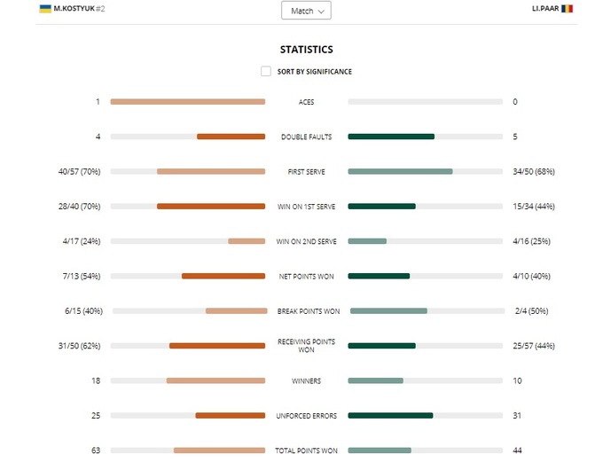The height and width of the screenshot is (470, 603).
Task: Click Paar's dark green Double Faults bar
Action: click(x=391, y=137)
